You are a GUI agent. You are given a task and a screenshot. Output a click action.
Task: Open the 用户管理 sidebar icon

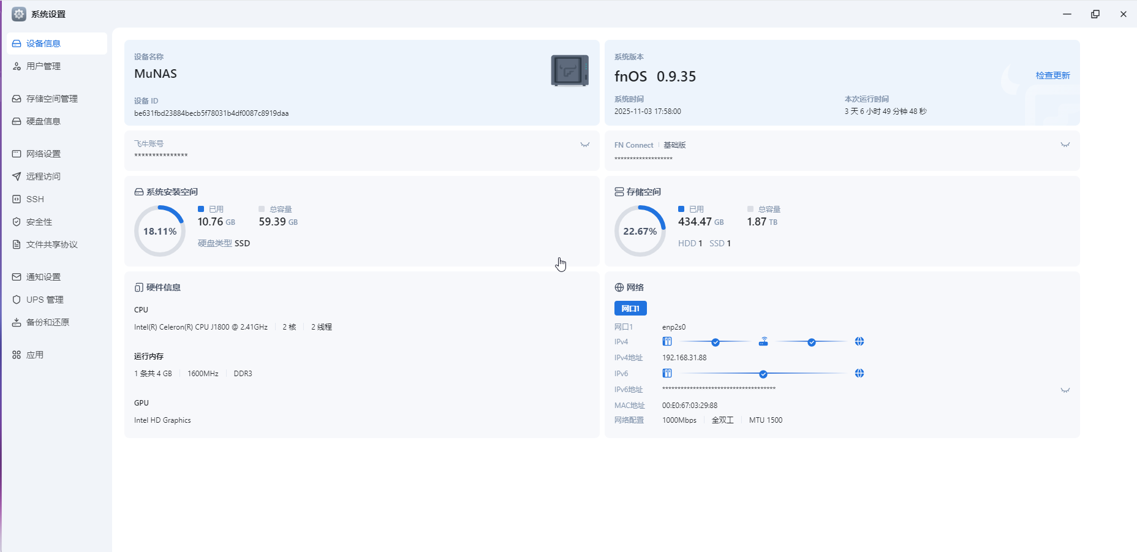point(17,66)
